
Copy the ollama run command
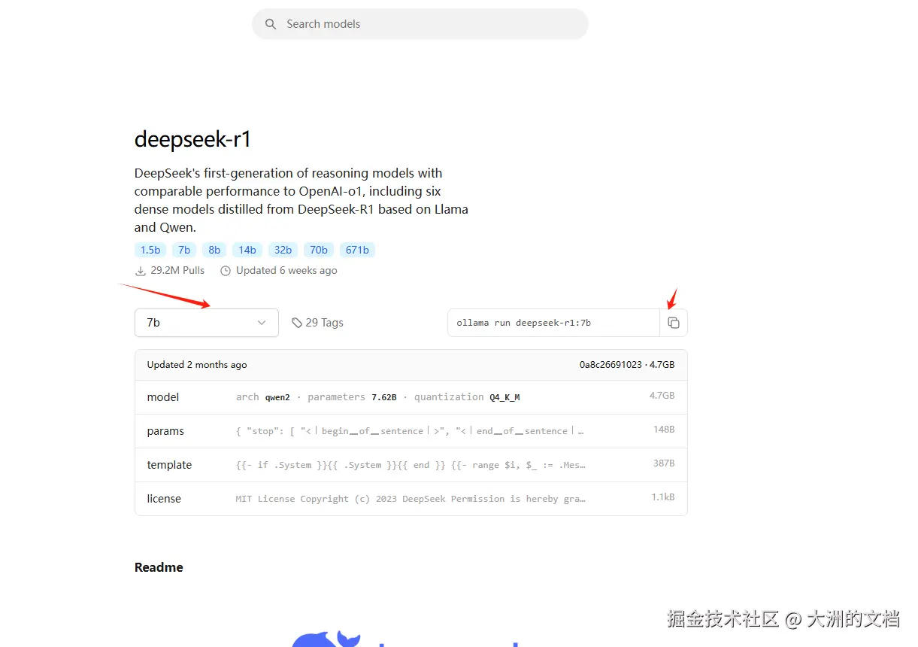coord(674,323)
